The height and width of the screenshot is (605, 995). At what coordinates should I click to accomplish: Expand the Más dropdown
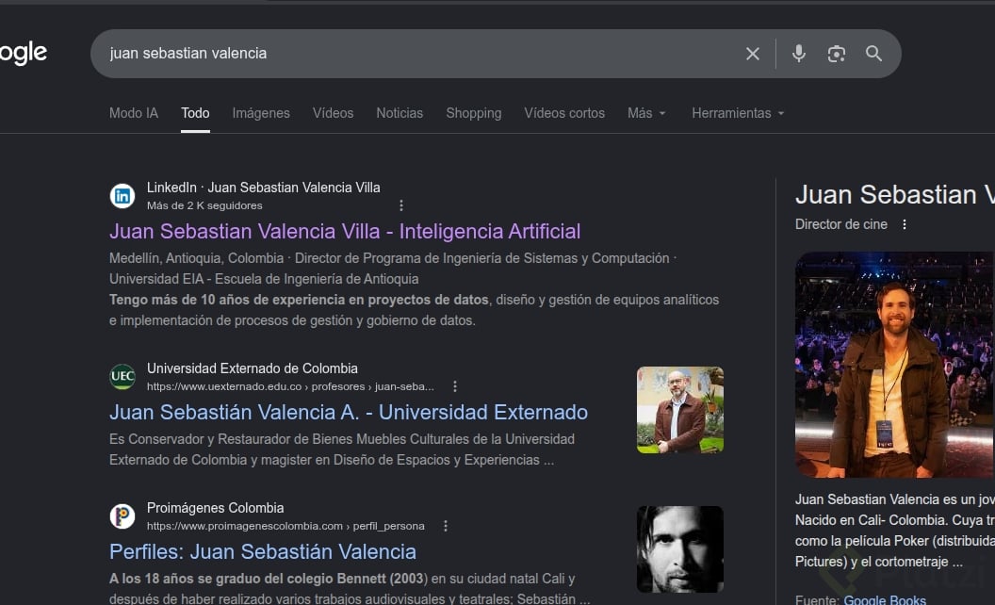pyautogui.click(x=646, y=113)
